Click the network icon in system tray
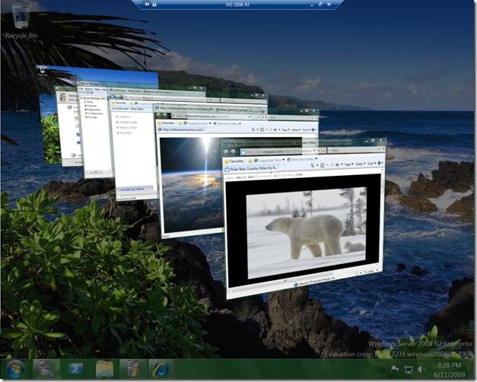The image size is (477, 382). coord(409,370)
